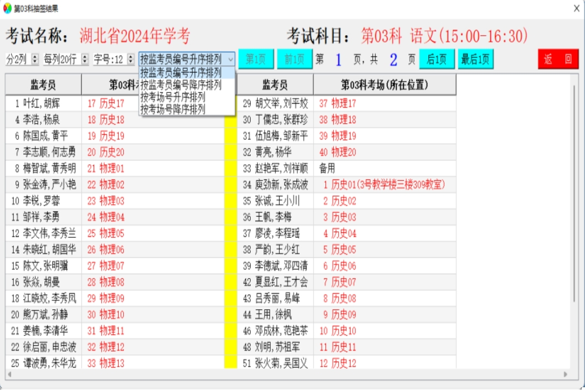Increase rows using the 每列20行 up arrow
This screenshot has height=390, width=585.
pyautogui.click(x=85, y=56)
